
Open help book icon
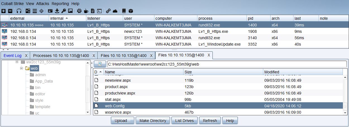(x=124, y=11)
